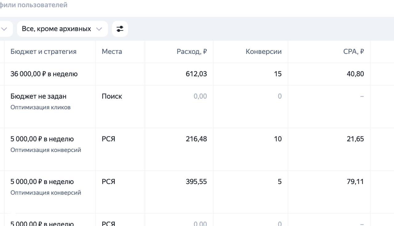The width and height of the screenshot is (394, 226).
Task: Select the 'Поиск' placement cell
Action: pyautogui.click(x=112, y=95)
